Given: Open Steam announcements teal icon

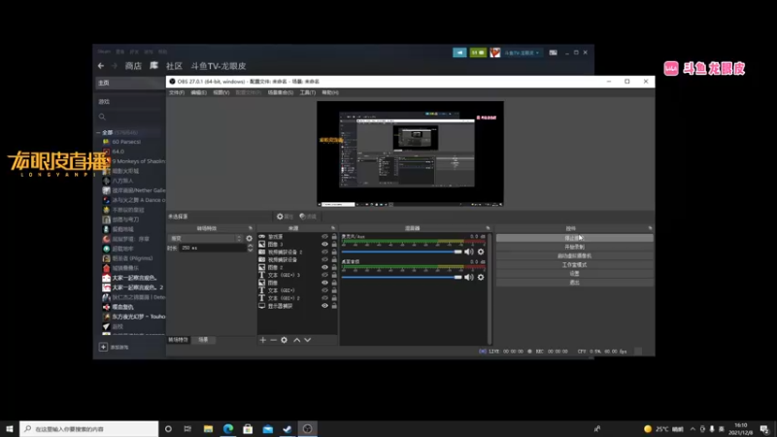Looking at the screenshot, I should pos(459,52).
